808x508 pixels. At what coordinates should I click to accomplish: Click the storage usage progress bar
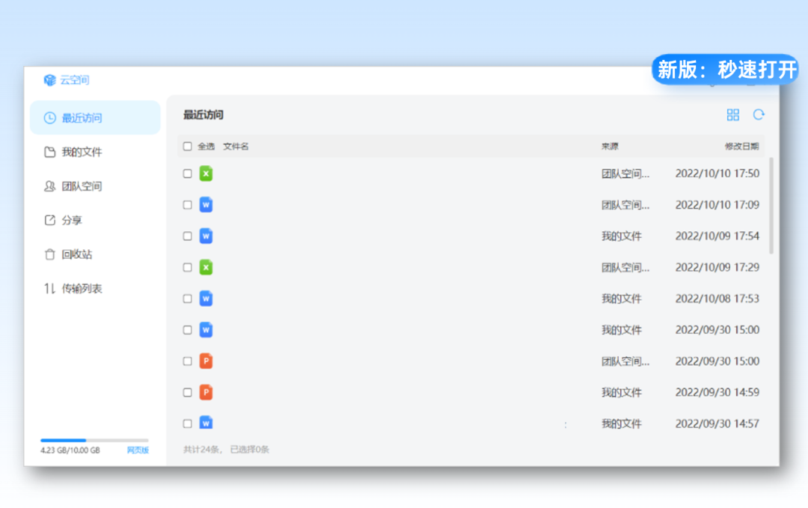[94, 440]
